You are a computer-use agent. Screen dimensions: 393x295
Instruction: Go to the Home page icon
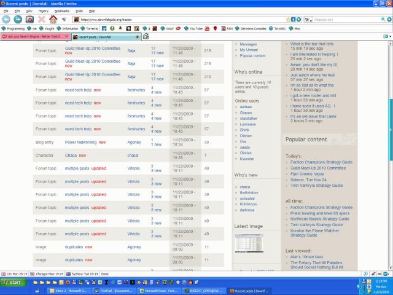(x=53, y=19)
